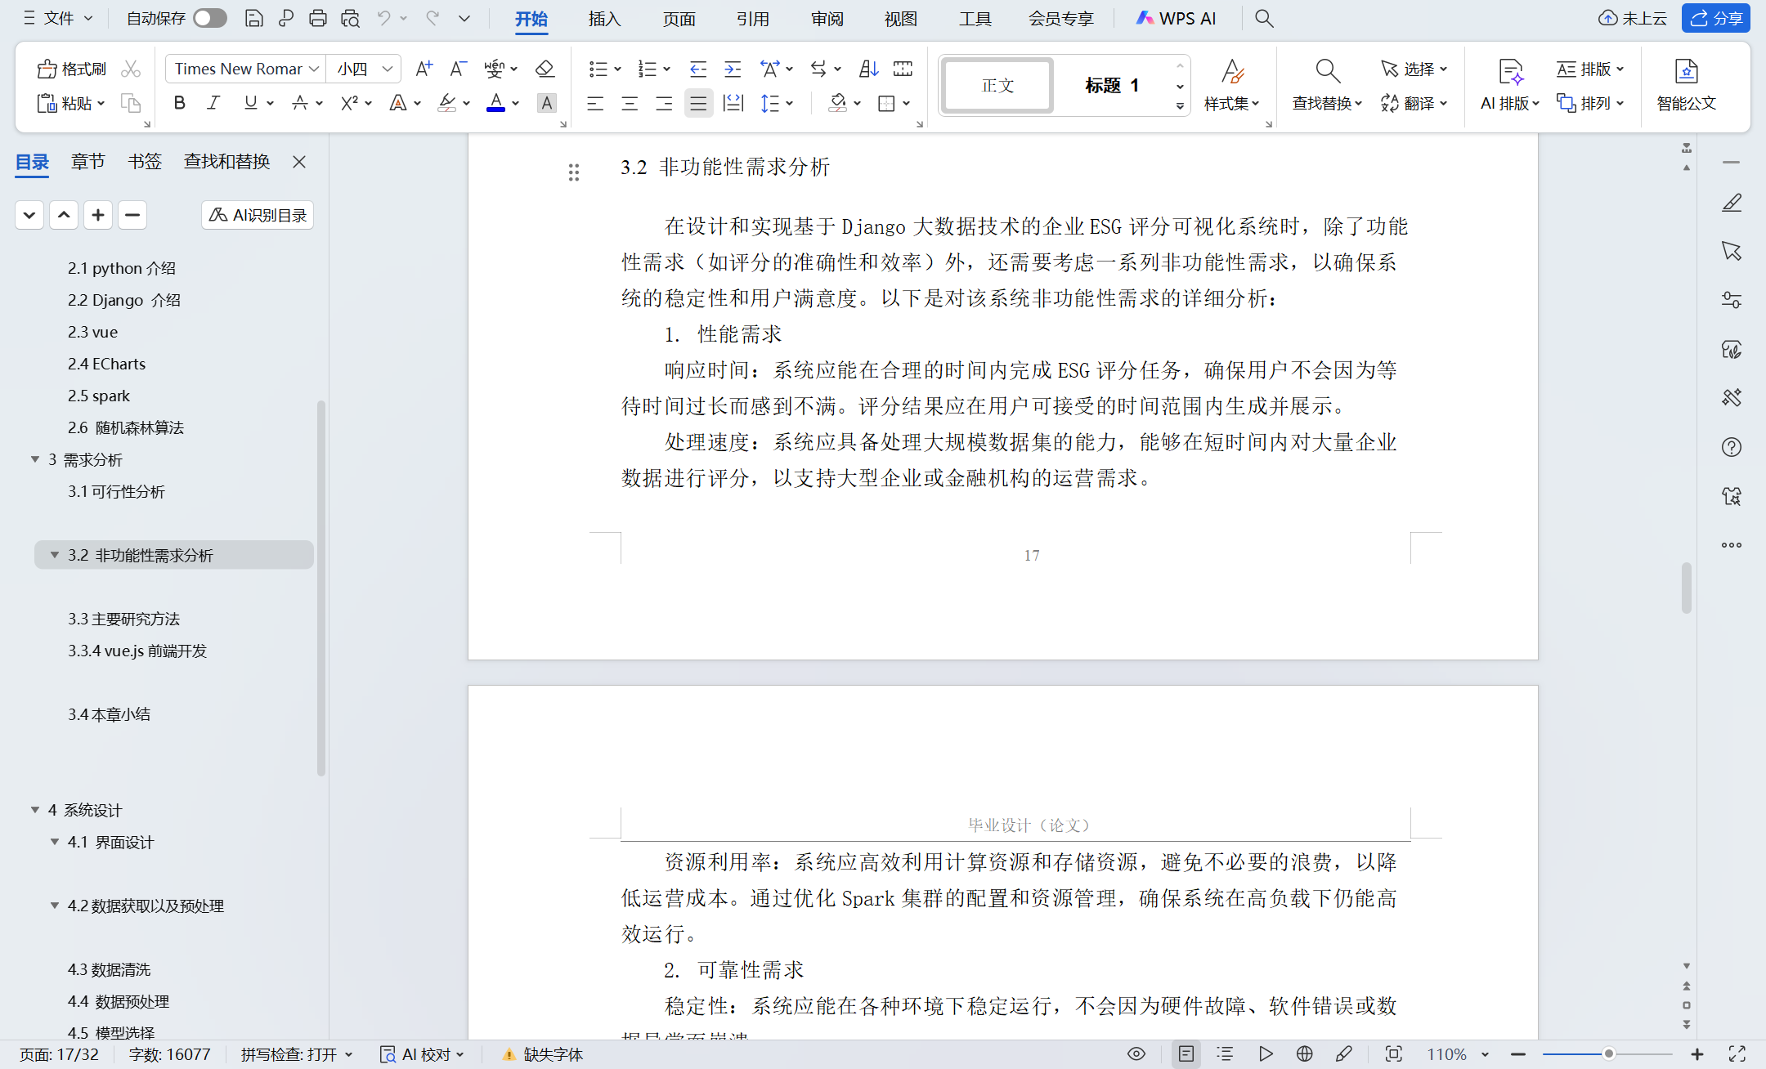Open the 文件 menu dropdown
The height and width of the screenshot is (1069, 1766).
coord(57,18)
